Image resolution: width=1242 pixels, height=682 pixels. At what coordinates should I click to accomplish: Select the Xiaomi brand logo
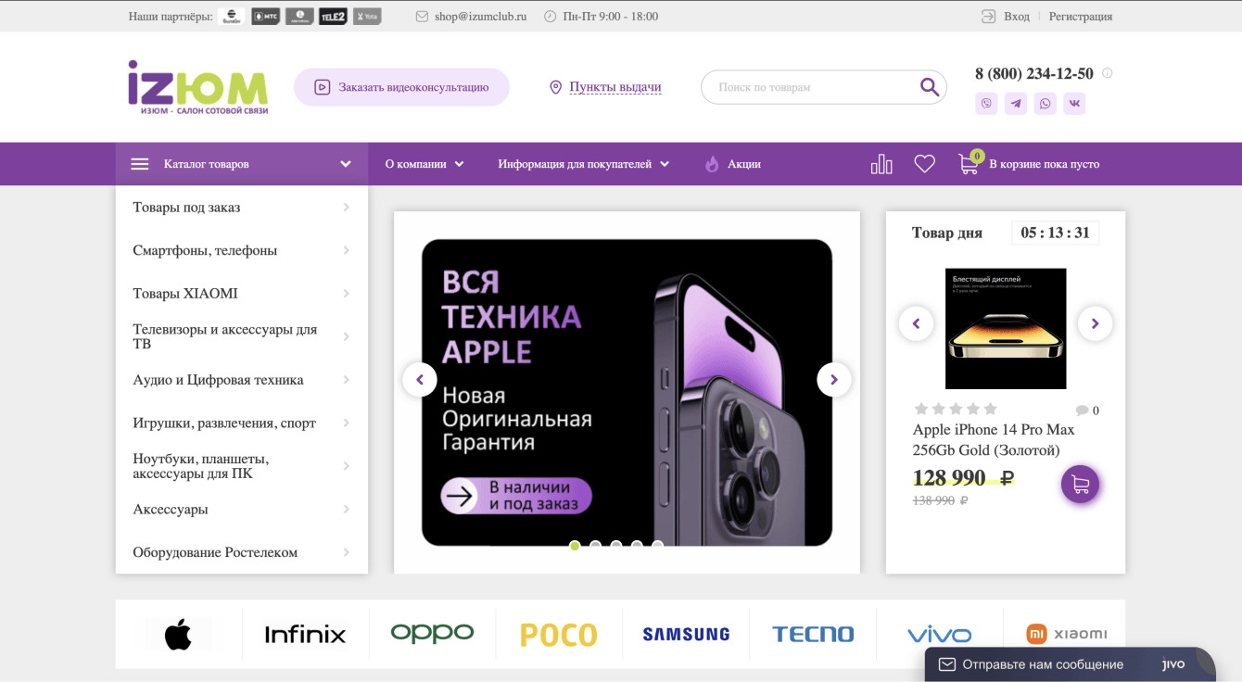click(1067, 634)
